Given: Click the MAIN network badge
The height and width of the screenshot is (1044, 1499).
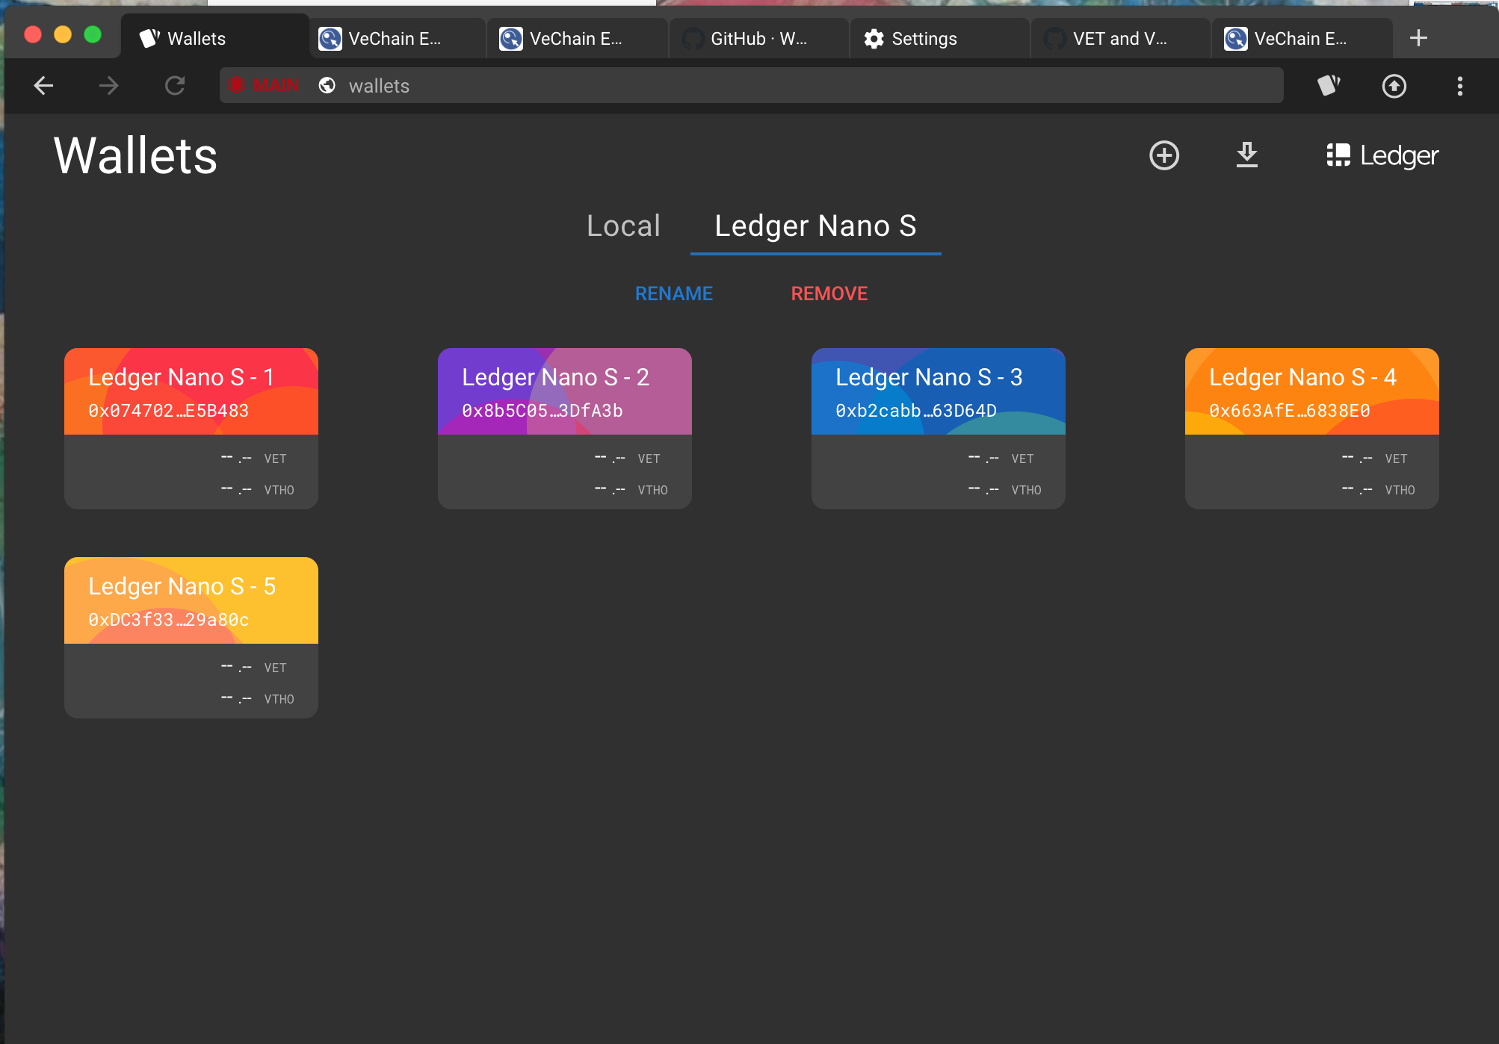Looking at the screenshot, I should click(263, 85).
